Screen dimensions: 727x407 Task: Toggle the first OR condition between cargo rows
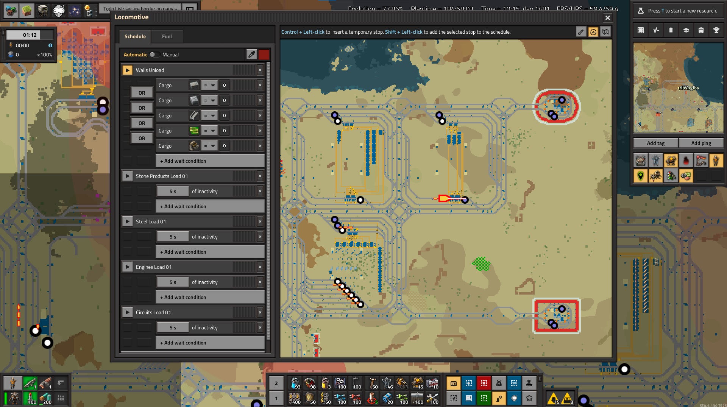[x=142, y=93]
